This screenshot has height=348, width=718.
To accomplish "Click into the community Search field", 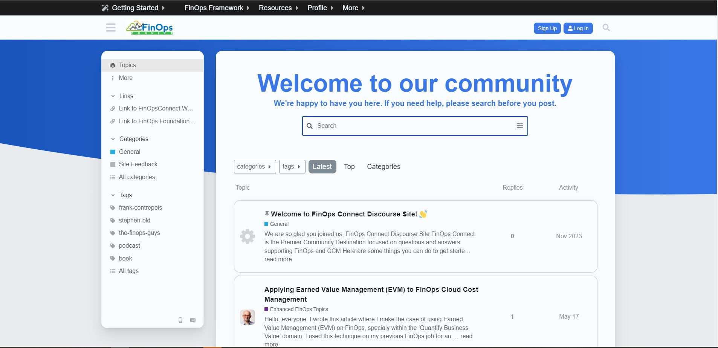I will pos(415,126).
